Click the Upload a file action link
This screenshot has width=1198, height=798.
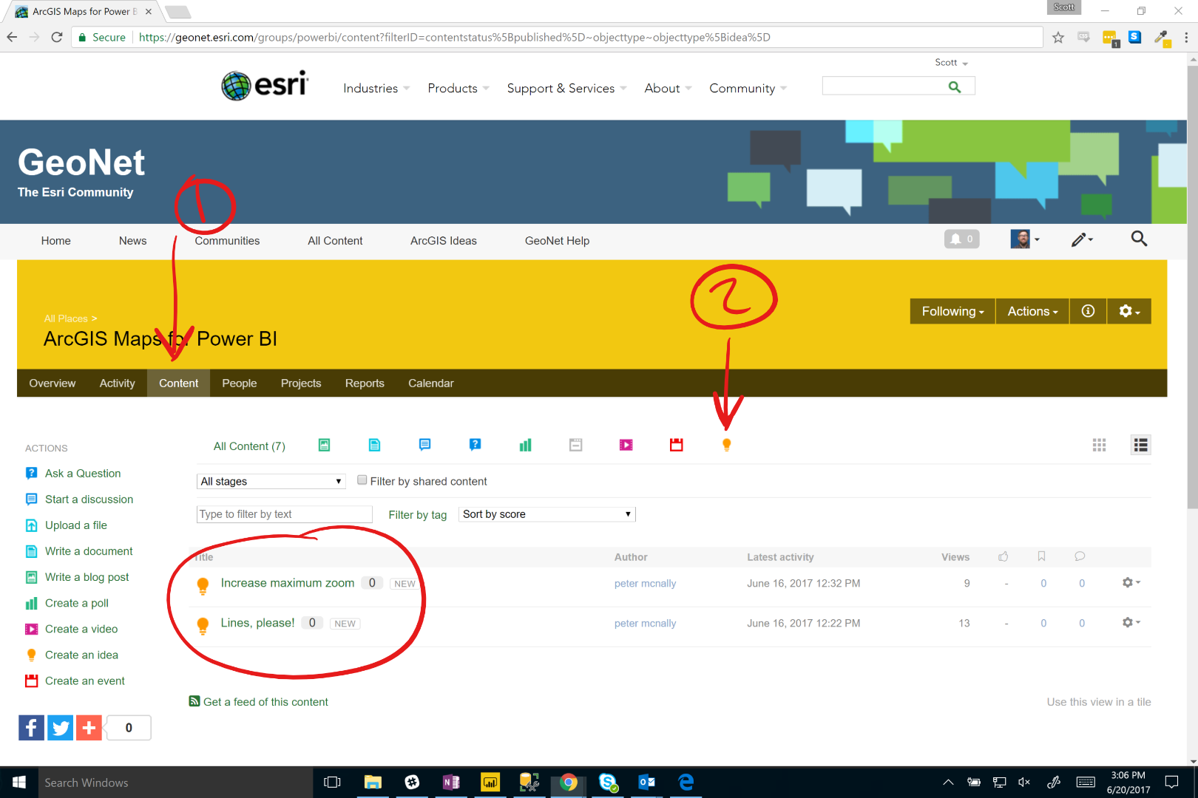[76, 525]
